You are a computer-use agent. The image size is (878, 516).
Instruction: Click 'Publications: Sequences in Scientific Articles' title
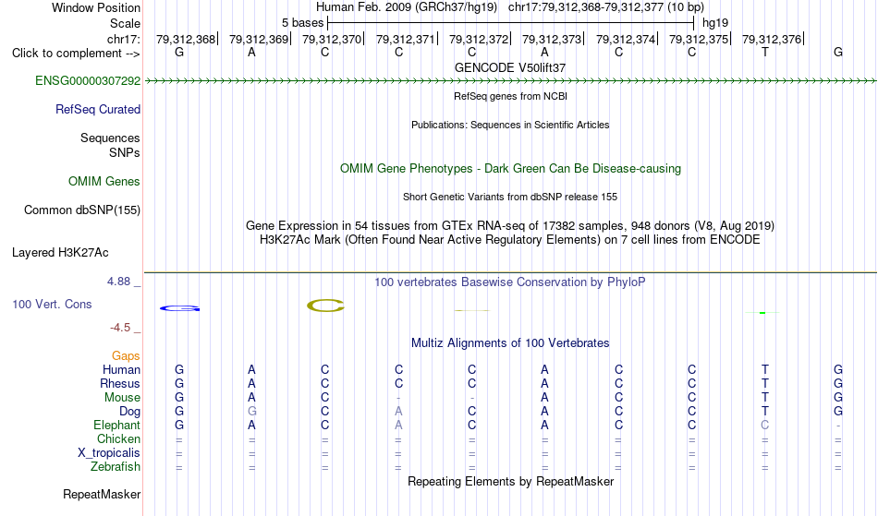click(510, 125)
